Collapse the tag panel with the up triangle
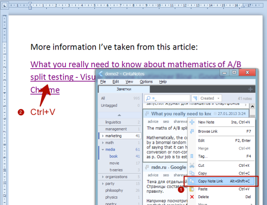Image resolution: width=267 pixels, height=205 pixels. click(119, 115)
